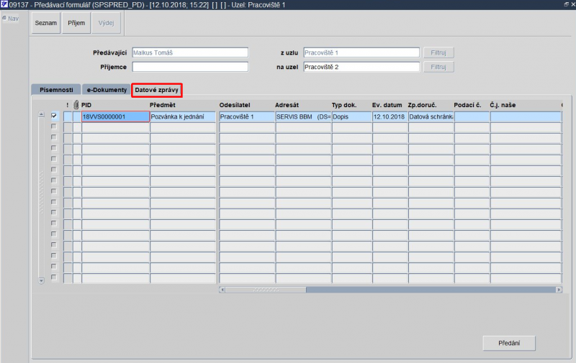Click the vertical scrollbar down arrow
576x363 pixels.
coord(41,280)
